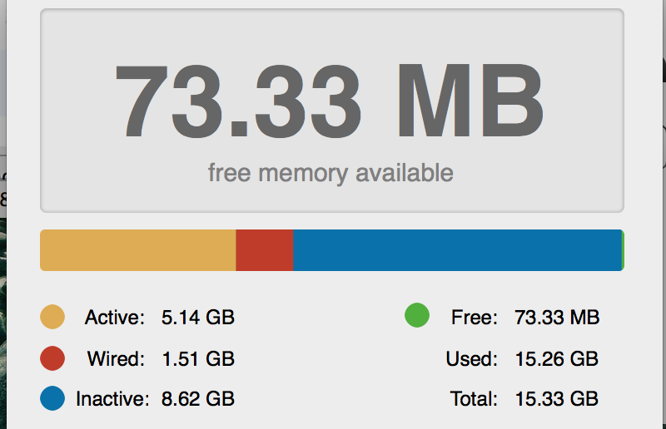Click the blue Inactive memory legend dot
This screenshot has height=429, width=666.
pos(52,398)
